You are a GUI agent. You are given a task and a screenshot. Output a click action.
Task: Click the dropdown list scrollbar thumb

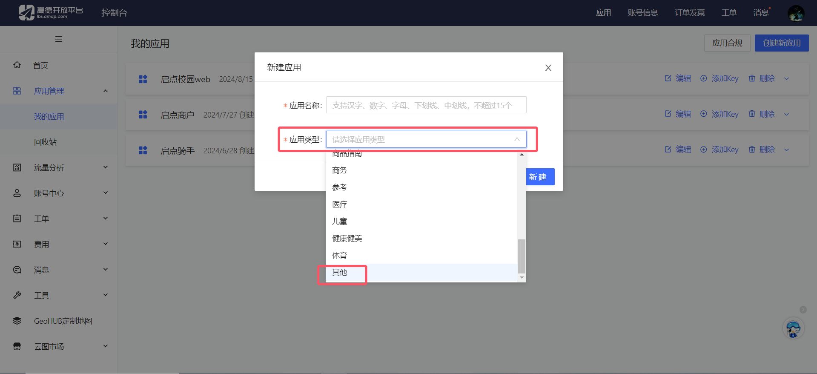[522, 256]
